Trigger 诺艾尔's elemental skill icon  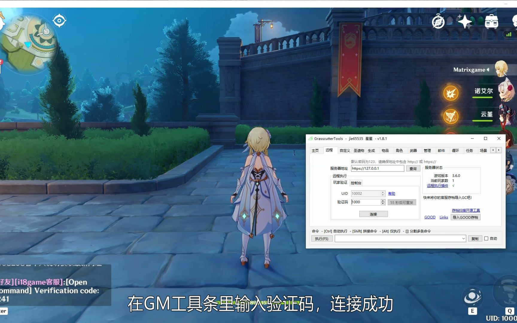pyautogui.click(x=451, y=93)
